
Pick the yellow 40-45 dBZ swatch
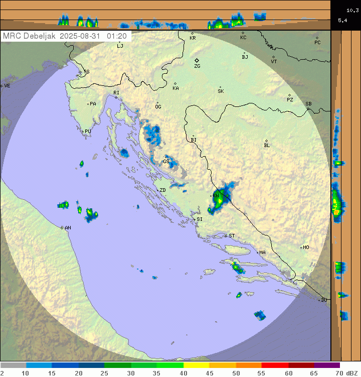[197, 365]
